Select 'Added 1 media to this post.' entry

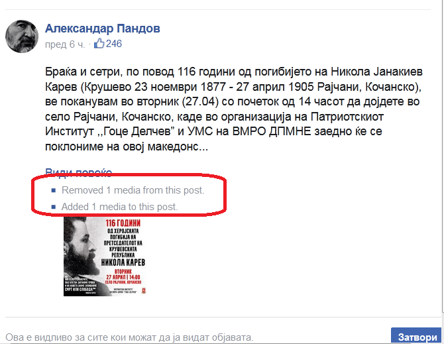119,207
